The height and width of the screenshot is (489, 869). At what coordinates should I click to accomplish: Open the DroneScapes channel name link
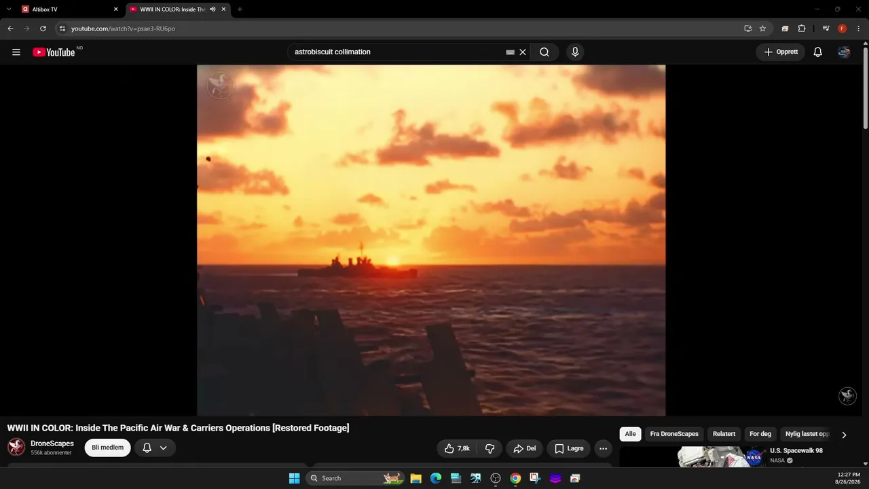52,443
